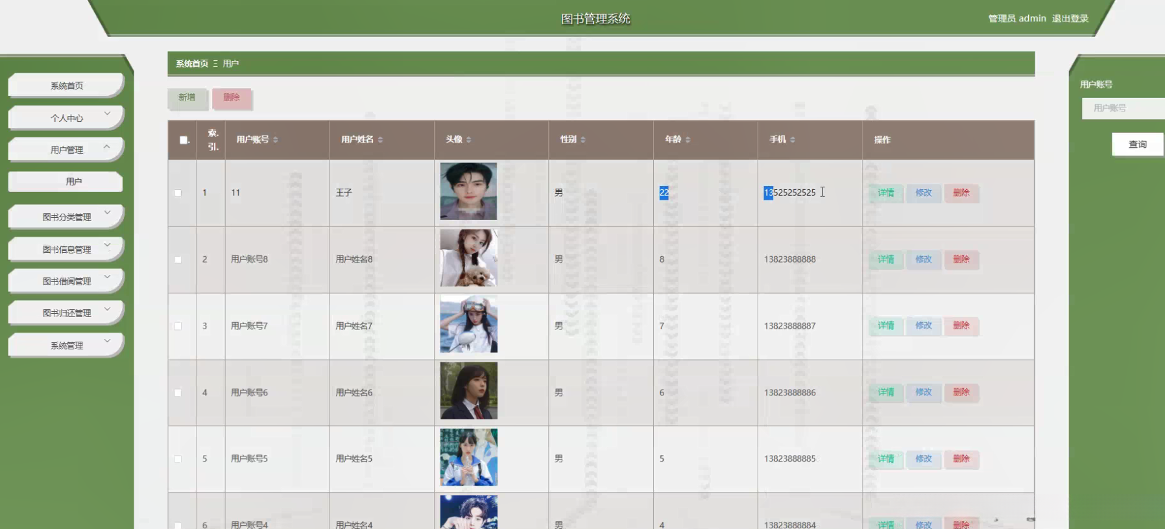This screenshot has height=529, width=1165.
Task: View 详情 for 用户账号8
Action: tap(886, 259)
